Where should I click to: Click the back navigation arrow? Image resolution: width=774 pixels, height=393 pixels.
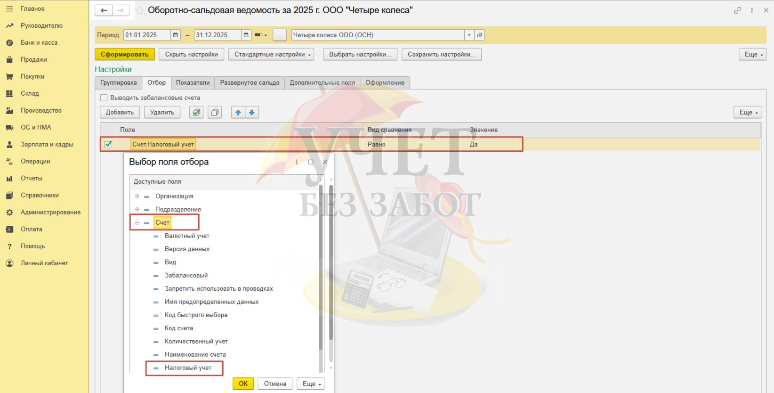pyautogui.click(x=104, y=10)
